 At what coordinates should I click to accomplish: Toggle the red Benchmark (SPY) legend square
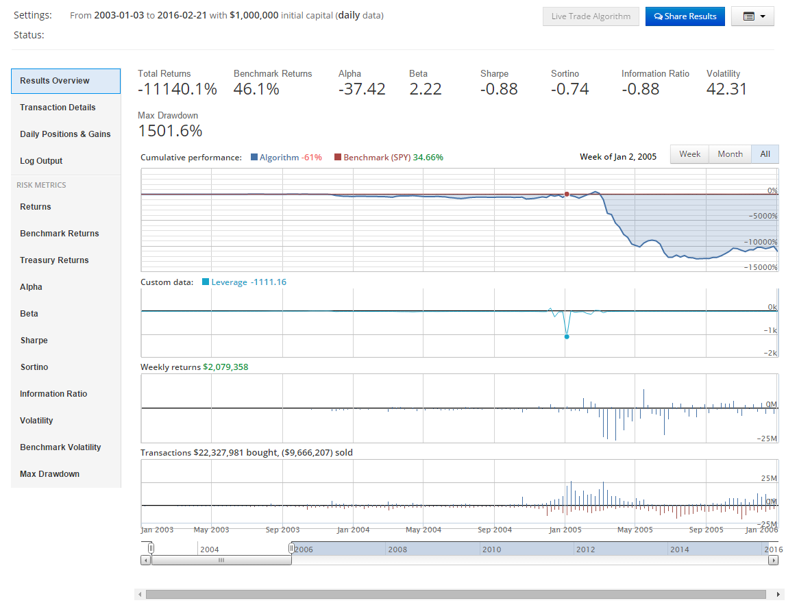(x=337, y=158)
